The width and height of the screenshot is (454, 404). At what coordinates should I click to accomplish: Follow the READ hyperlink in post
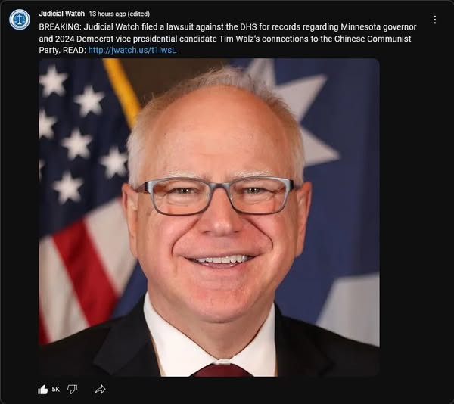pyautogui.click(x=132, y=50)
